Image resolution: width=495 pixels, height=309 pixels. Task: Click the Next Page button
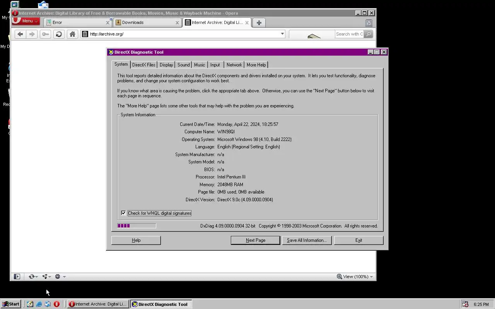pos(256,240)
